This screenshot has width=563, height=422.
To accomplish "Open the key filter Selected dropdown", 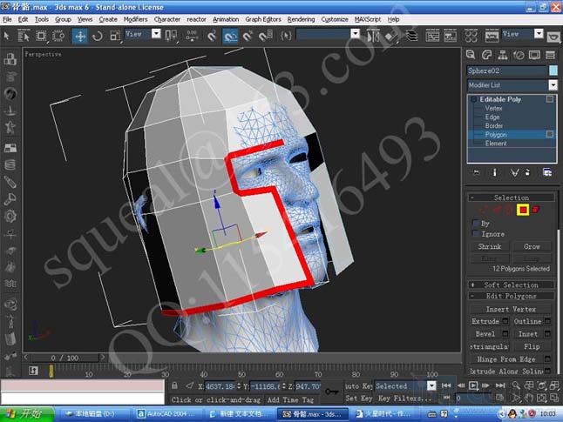I will (431, 386).
